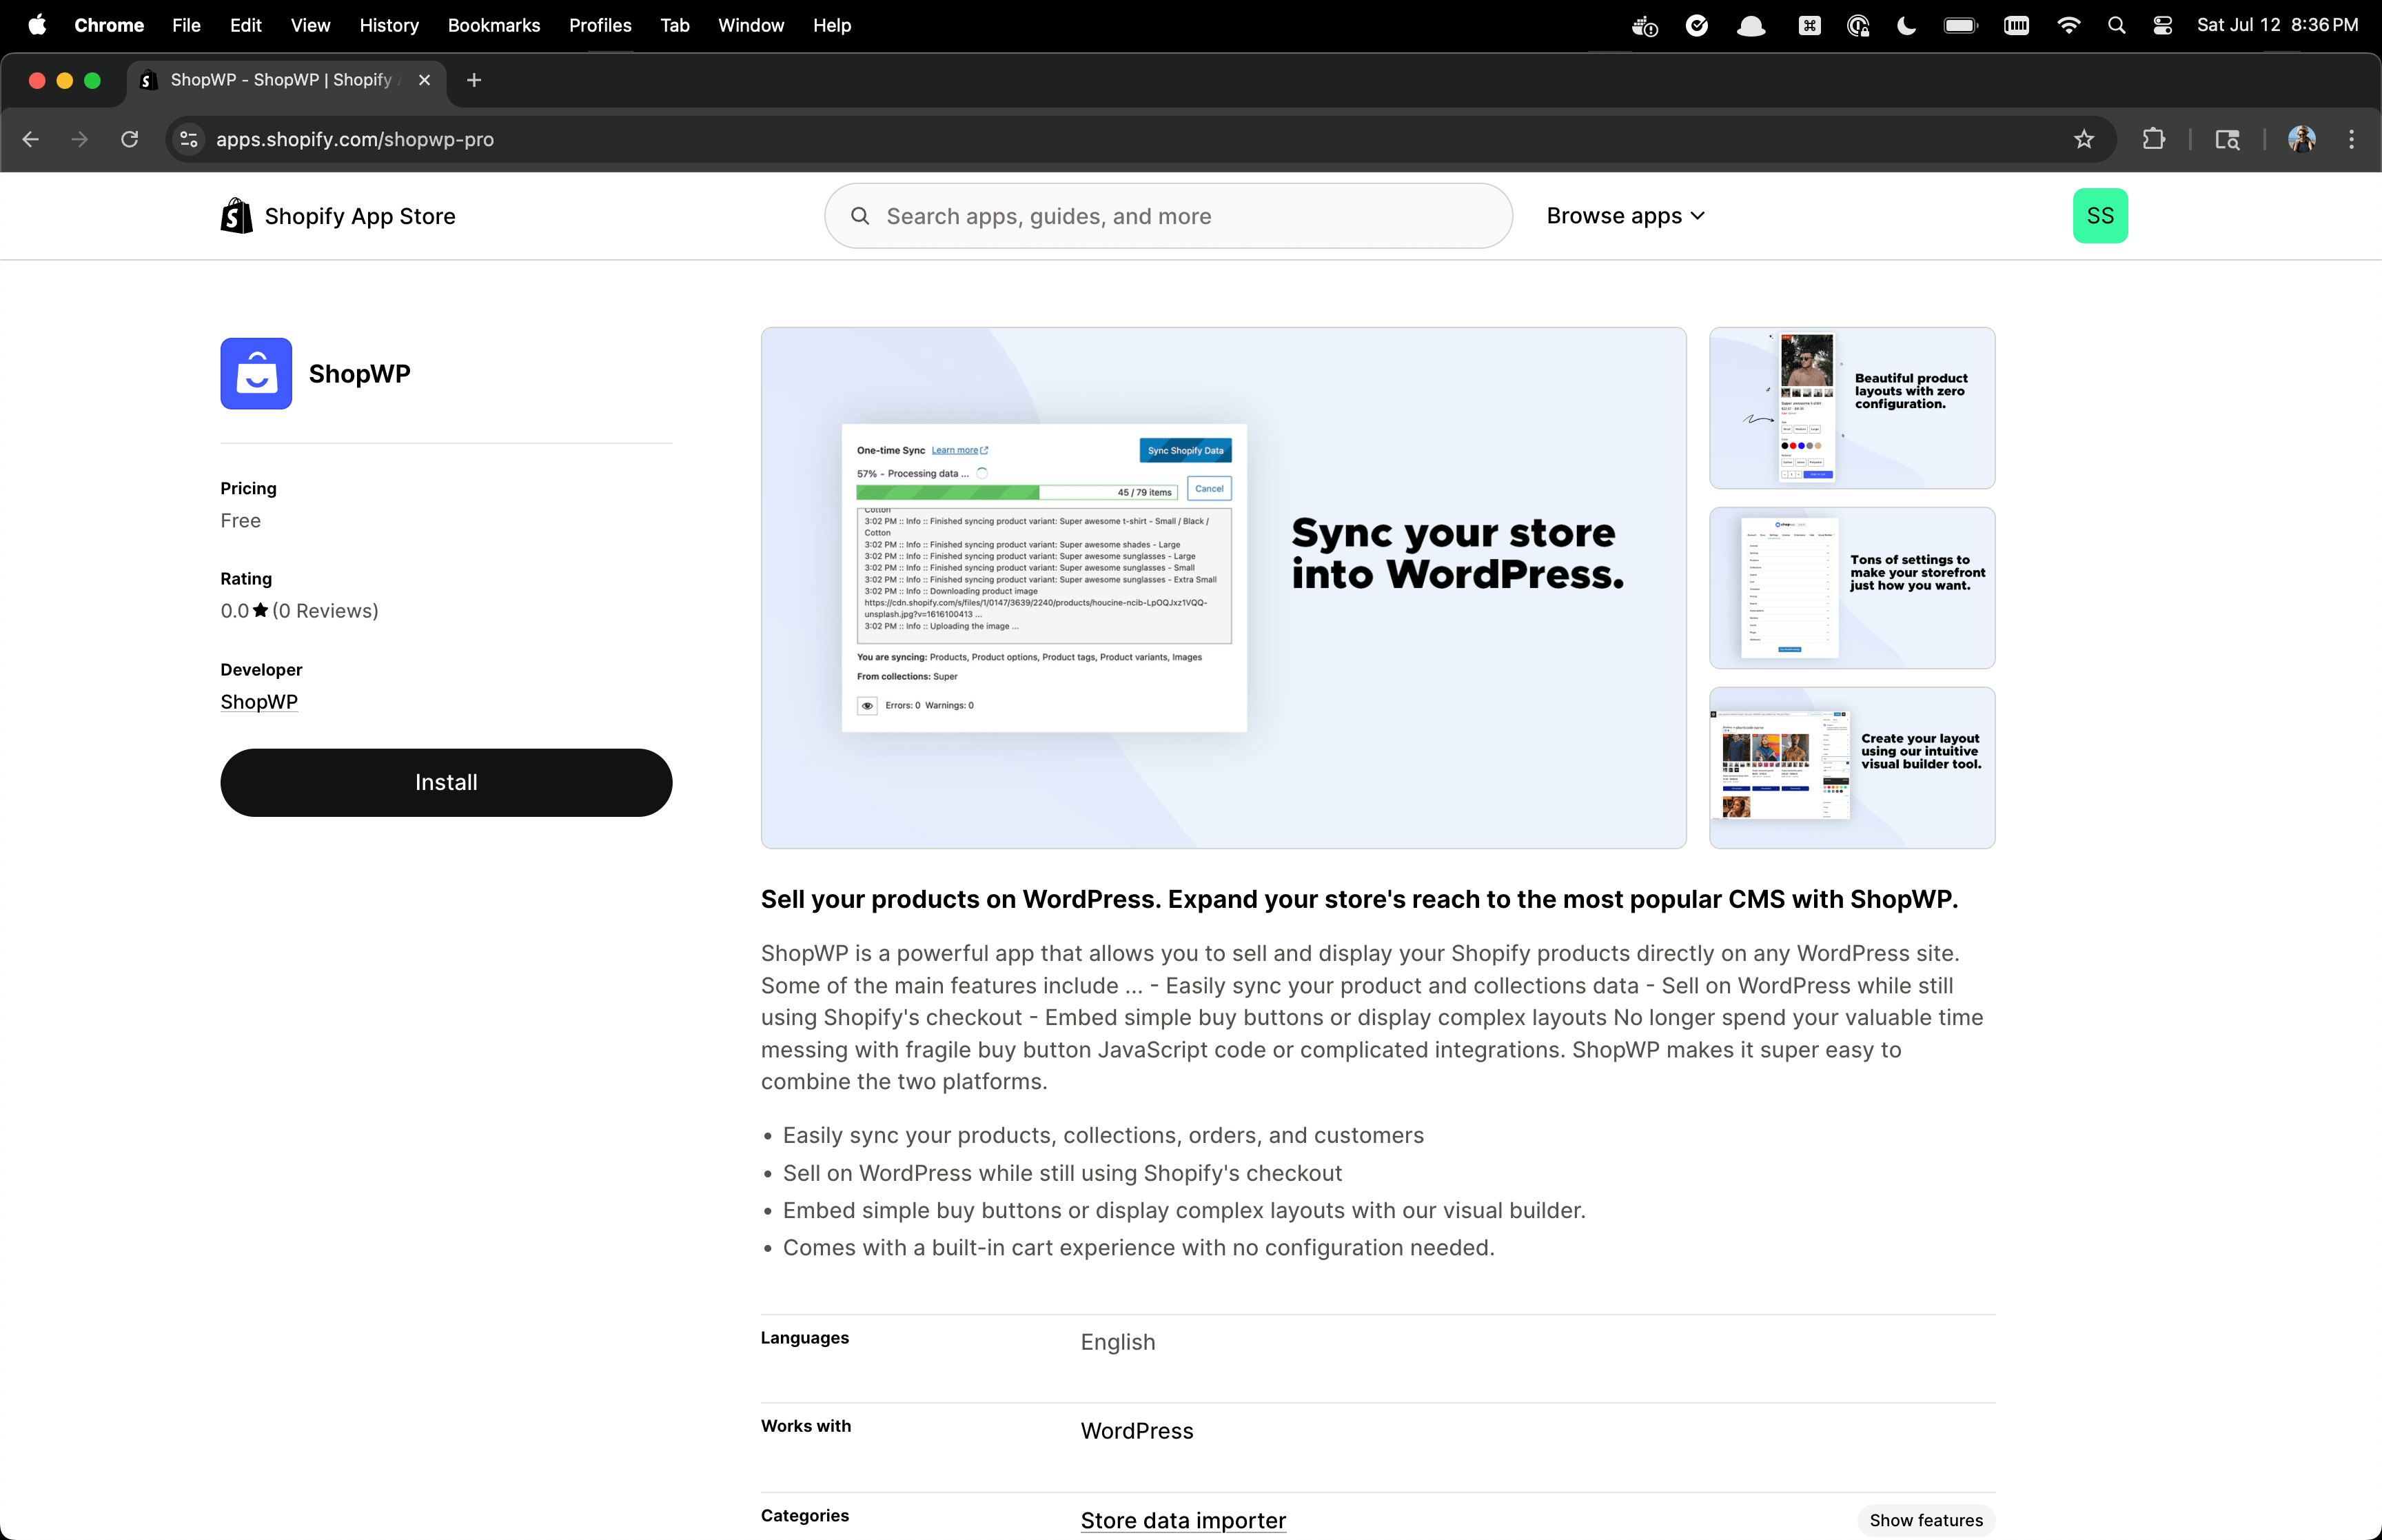Click the (0 Reviews) rating text
This screenshot has height=1540, width=2382.
pos(325,611)
